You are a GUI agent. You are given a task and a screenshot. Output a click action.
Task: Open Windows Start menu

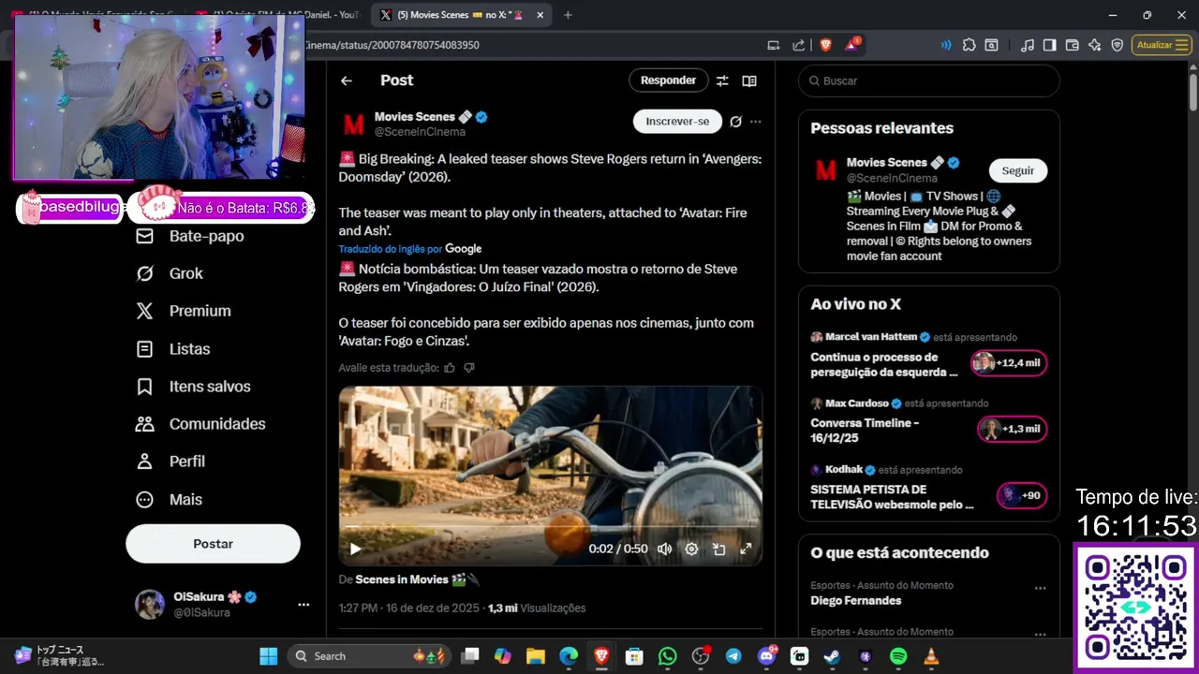268,656
